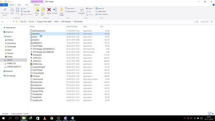Select the green ATKRecHelp file icon
The height and width of the screenshot is (121, 215).
(31, 64)
